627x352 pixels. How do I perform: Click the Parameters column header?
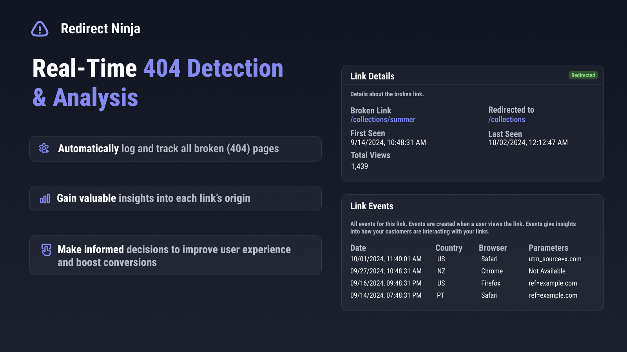pyautogui.click(x=548, y=248)
